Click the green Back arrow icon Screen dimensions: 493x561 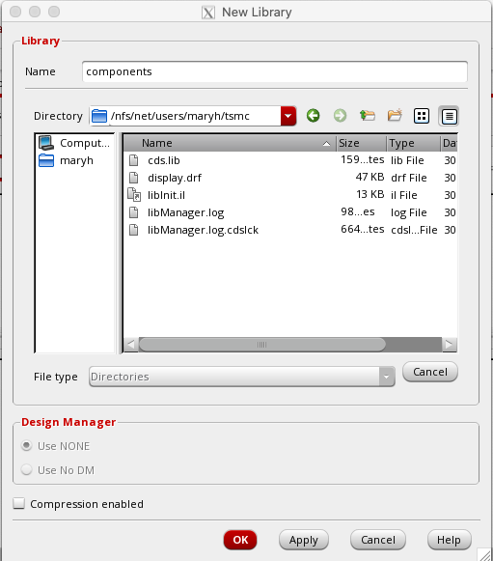click(x=313, y=116)
